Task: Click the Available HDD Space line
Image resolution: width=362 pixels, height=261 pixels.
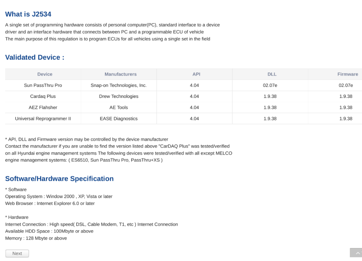Action: click(x=49, y=231)
